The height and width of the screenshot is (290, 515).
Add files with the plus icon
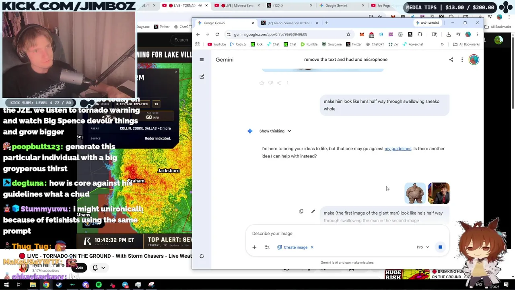[x=254, y=247]
